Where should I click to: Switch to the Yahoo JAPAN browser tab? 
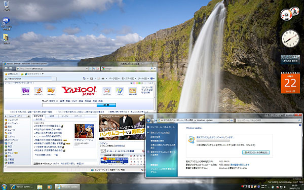click(x=28, y=79)
